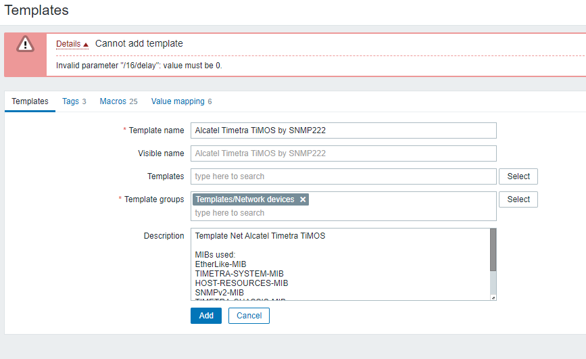Click the warning triangle icon in error banner
This screenshot has height=359, width=586.
[25, 44]
